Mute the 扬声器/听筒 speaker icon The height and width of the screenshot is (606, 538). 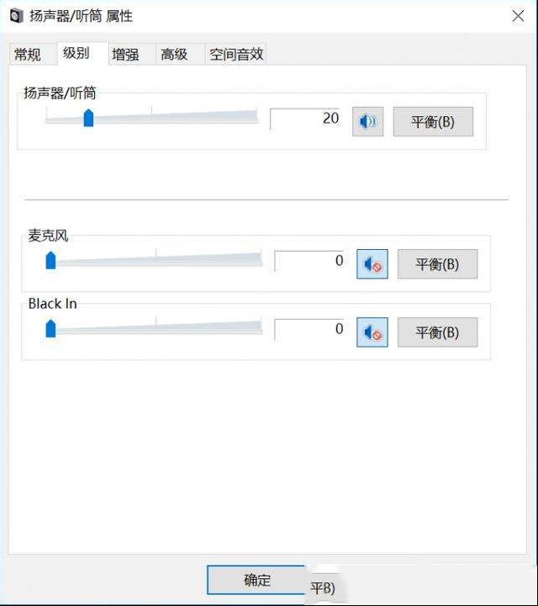tap(367, 122)
